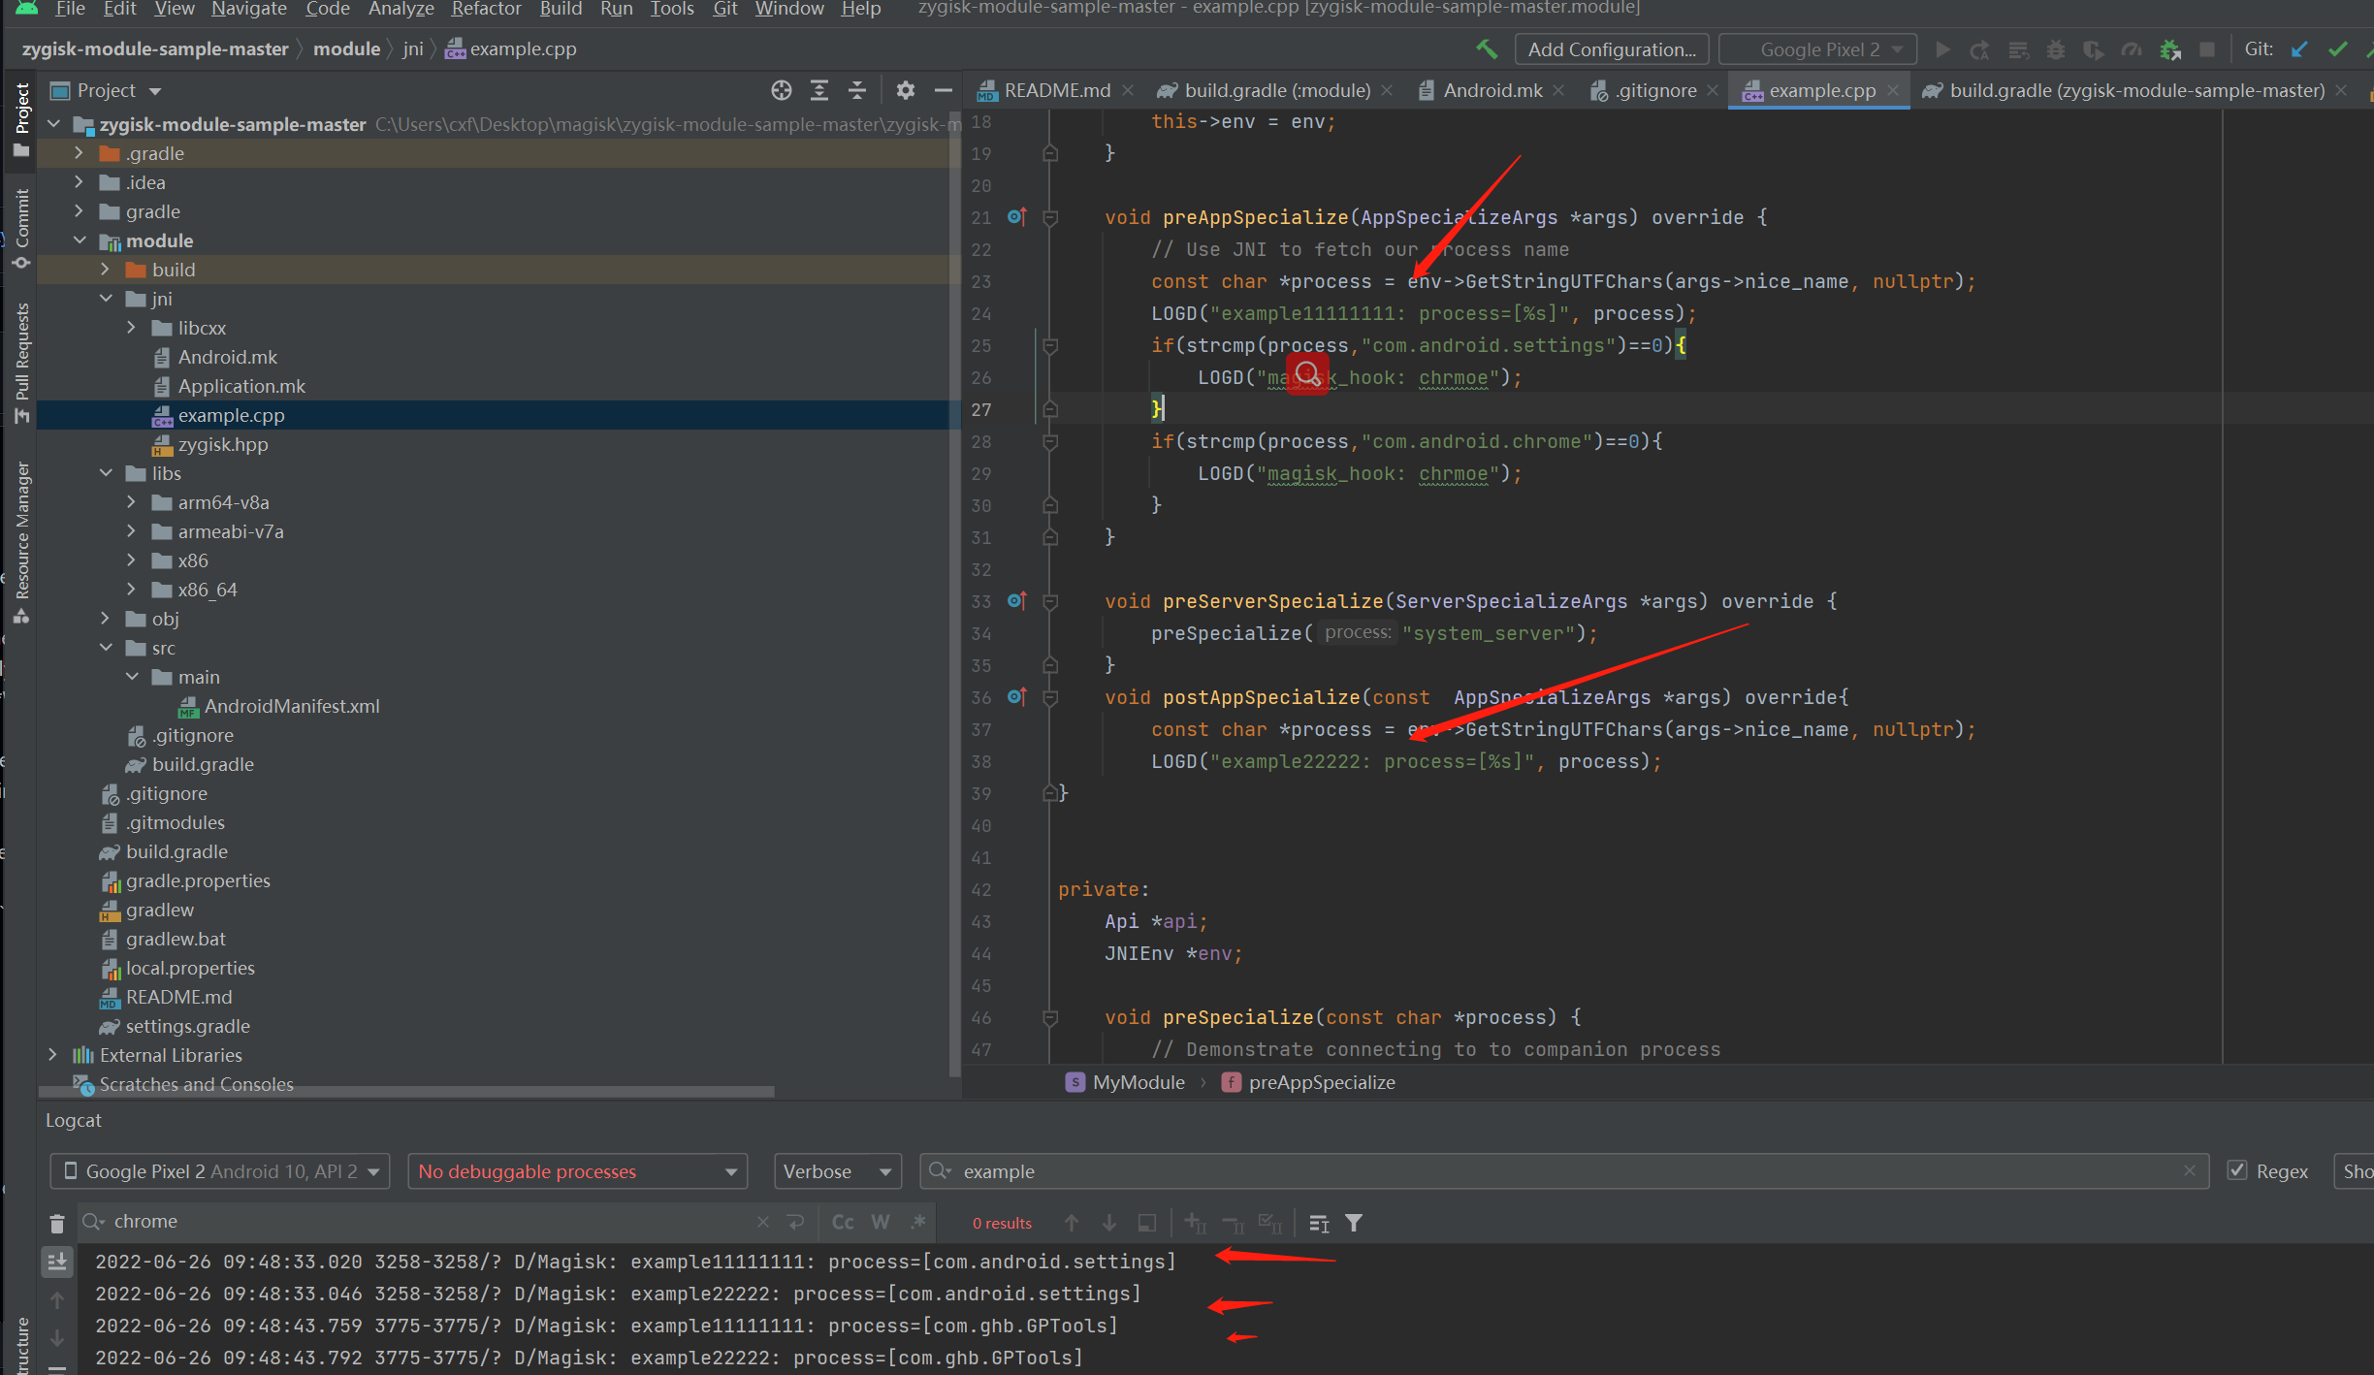This screenshot has width=2374, height=1375.
Task: Toggle case sensitivity Cc in chrome filter
Action: [842, 1222]
